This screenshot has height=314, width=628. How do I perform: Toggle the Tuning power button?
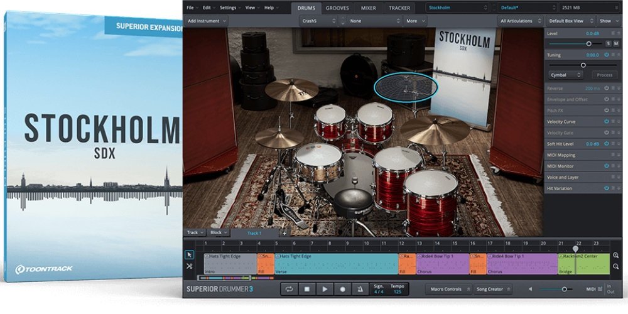(607, 55)
